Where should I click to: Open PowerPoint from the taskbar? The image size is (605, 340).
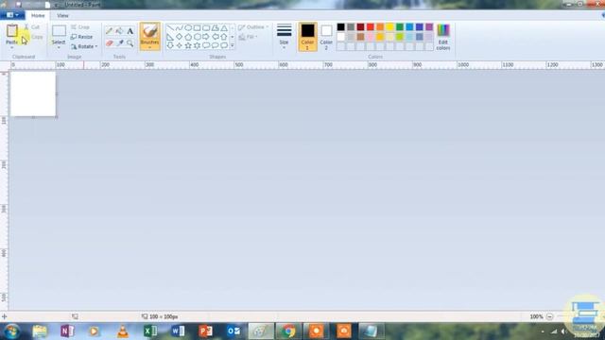tap(206, 331)
